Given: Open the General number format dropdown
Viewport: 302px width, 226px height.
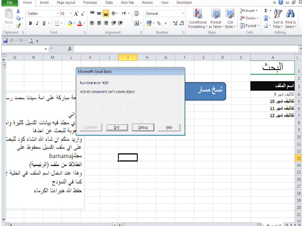Looking at the screenshot, I should [x=183, y=14].
